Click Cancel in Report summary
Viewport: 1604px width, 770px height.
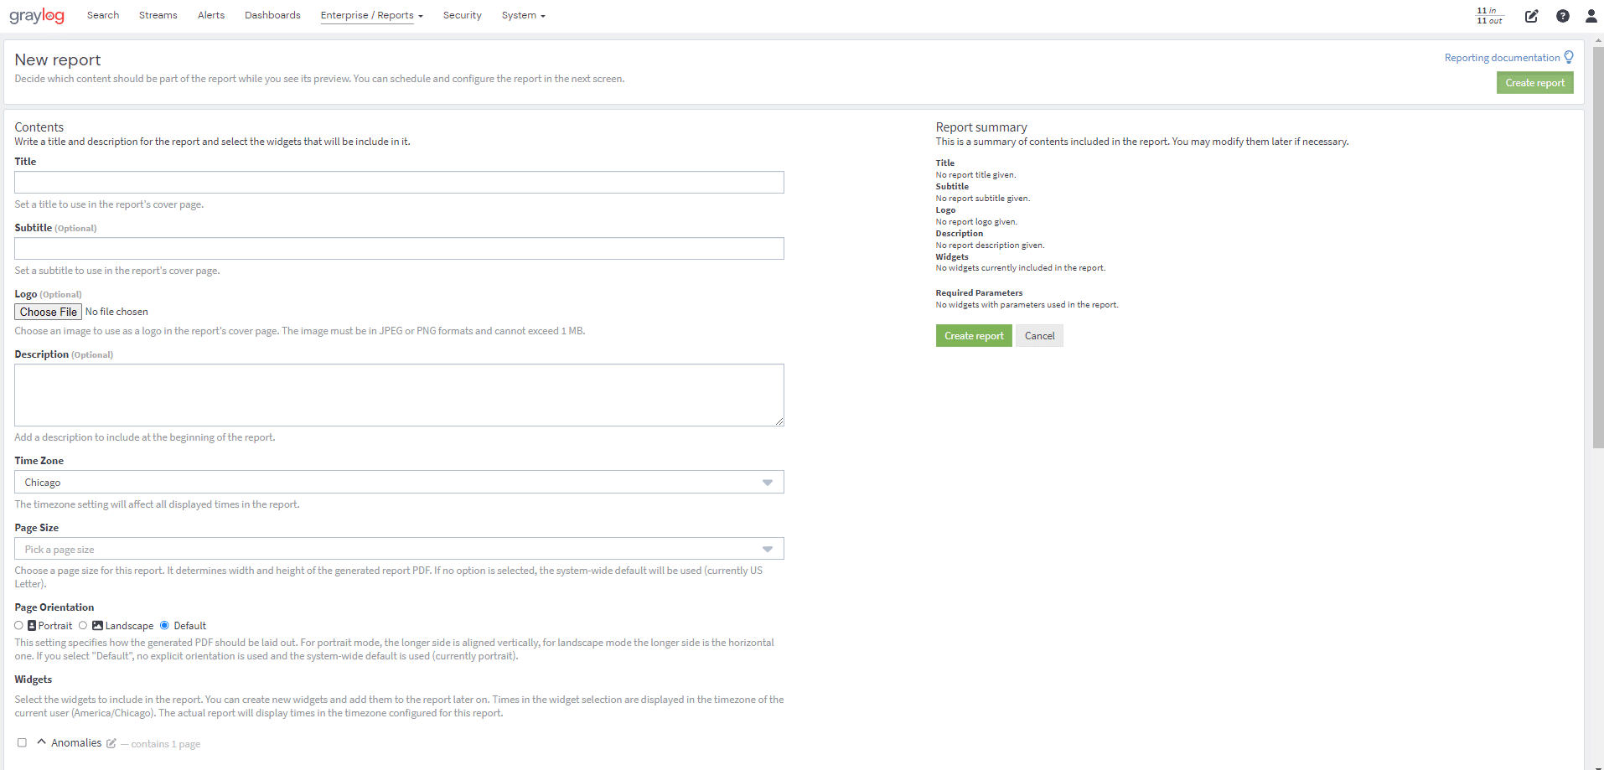click(1039, 336)
